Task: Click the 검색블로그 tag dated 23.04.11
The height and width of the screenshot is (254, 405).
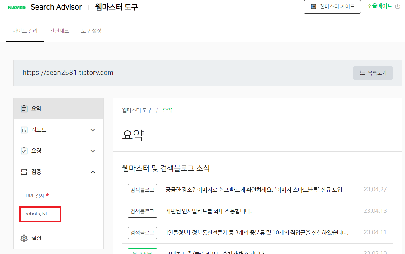Action: [142, 233]
